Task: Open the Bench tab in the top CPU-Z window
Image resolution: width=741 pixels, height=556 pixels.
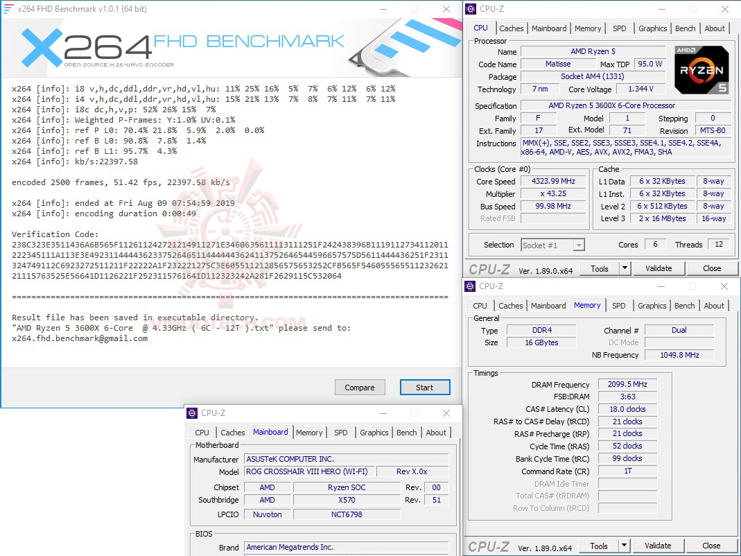Action: [x=685, y=28]
